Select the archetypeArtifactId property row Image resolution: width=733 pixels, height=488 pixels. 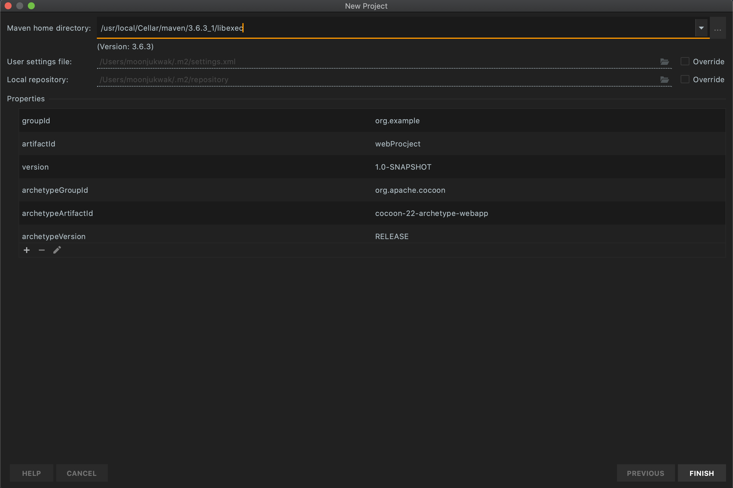[372, 213]
